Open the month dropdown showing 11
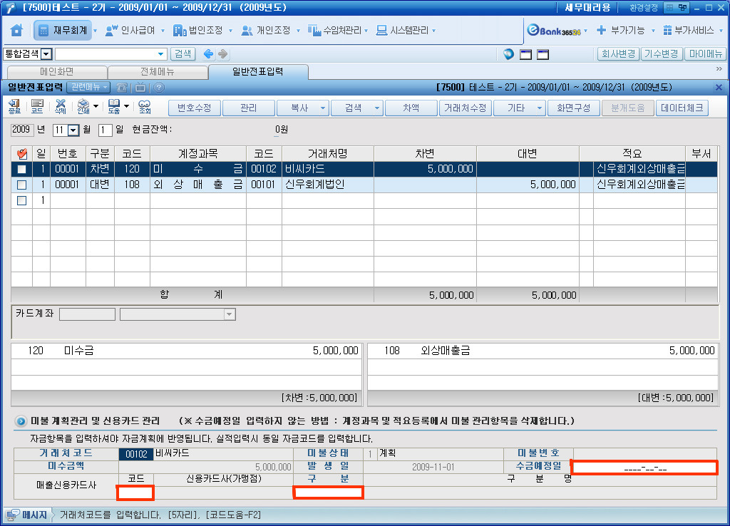 73,130
